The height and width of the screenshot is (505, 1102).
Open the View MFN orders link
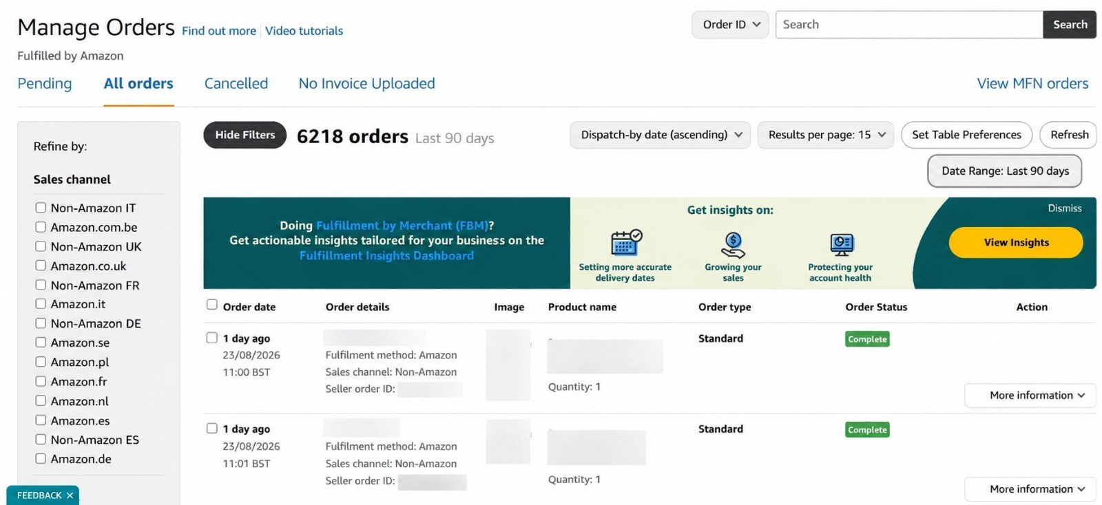click(1032, 83)
